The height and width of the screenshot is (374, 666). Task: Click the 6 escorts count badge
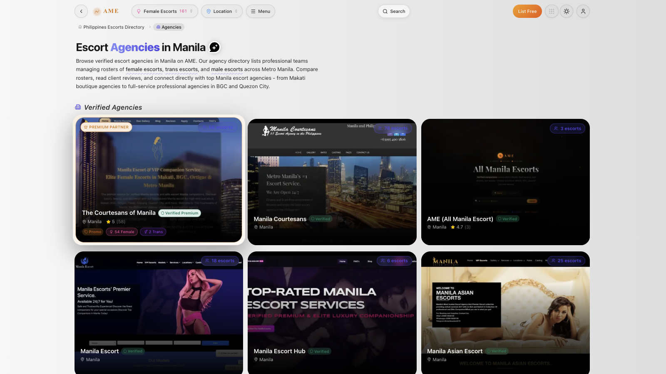tap(395, 261)
